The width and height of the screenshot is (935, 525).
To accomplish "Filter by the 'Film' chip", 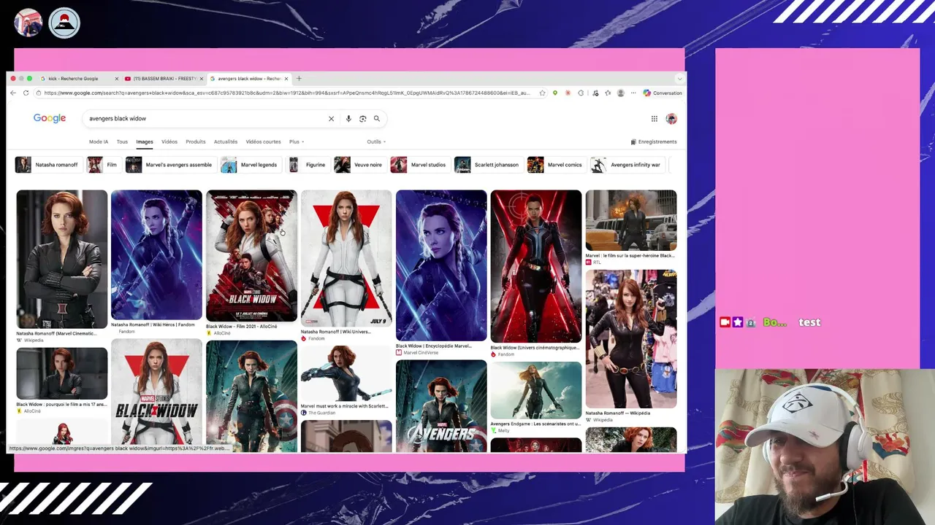I will (x=103, y=165).
